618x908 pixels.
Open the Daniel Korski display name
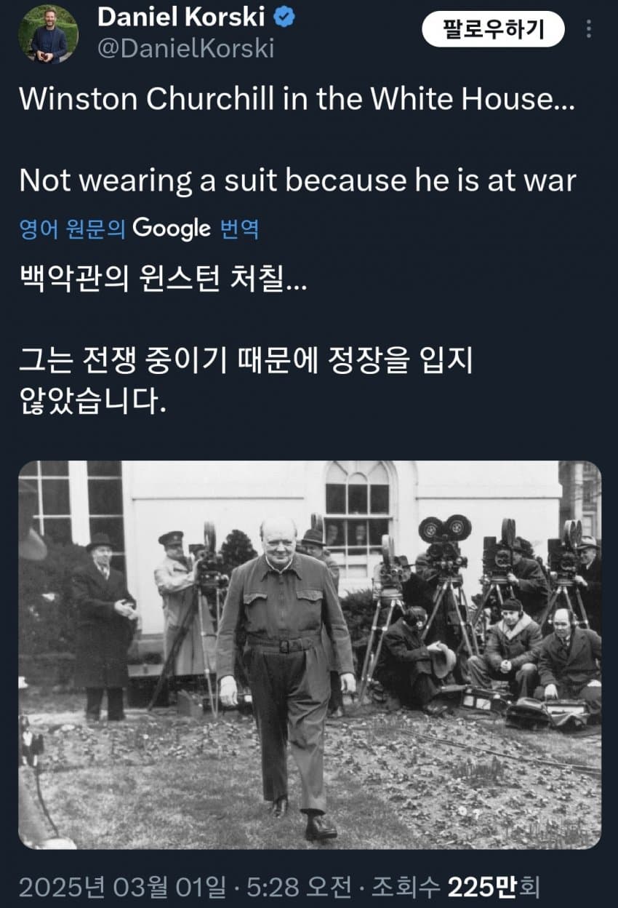pos(181,19)
